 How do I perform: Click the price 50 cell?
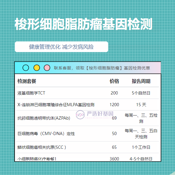[x=114, y=134]
